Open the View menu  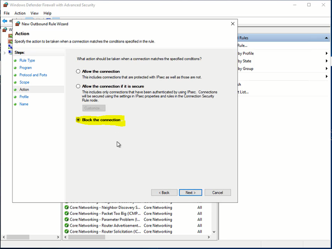coord(35,13)
